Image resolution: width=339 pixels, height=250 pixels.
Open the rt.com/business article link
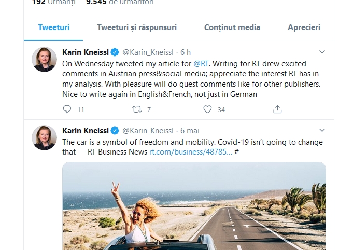(x=191, y=151)
